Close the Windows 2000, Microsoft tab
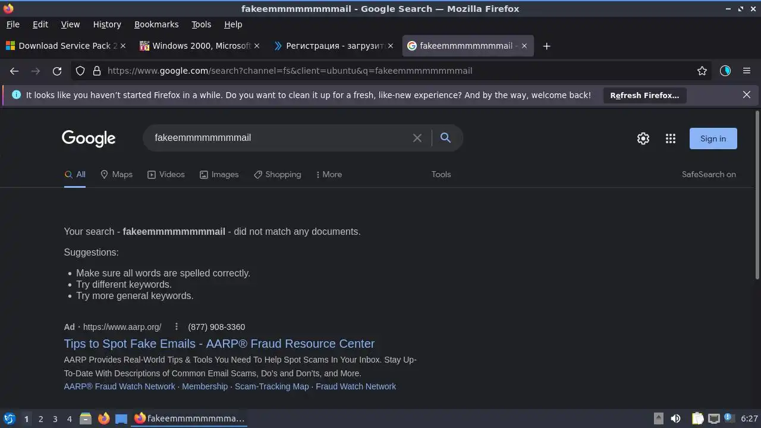The image size is (761, 428). click(257, 46)
